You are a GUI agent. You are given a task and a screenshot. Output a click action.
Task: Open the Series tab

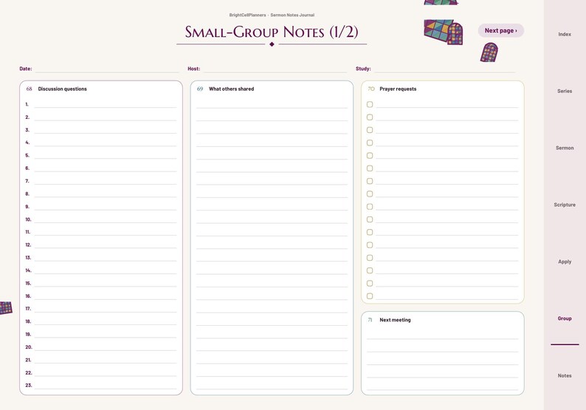(x=565, y=91)
